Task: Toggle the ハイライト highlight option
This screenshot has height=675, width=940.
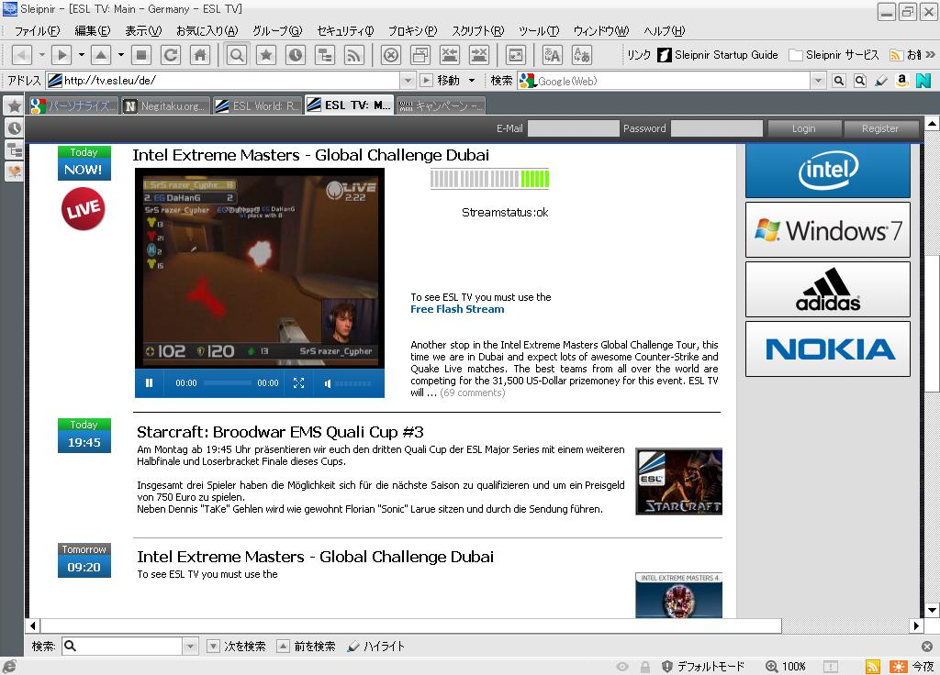Action: 375,647
